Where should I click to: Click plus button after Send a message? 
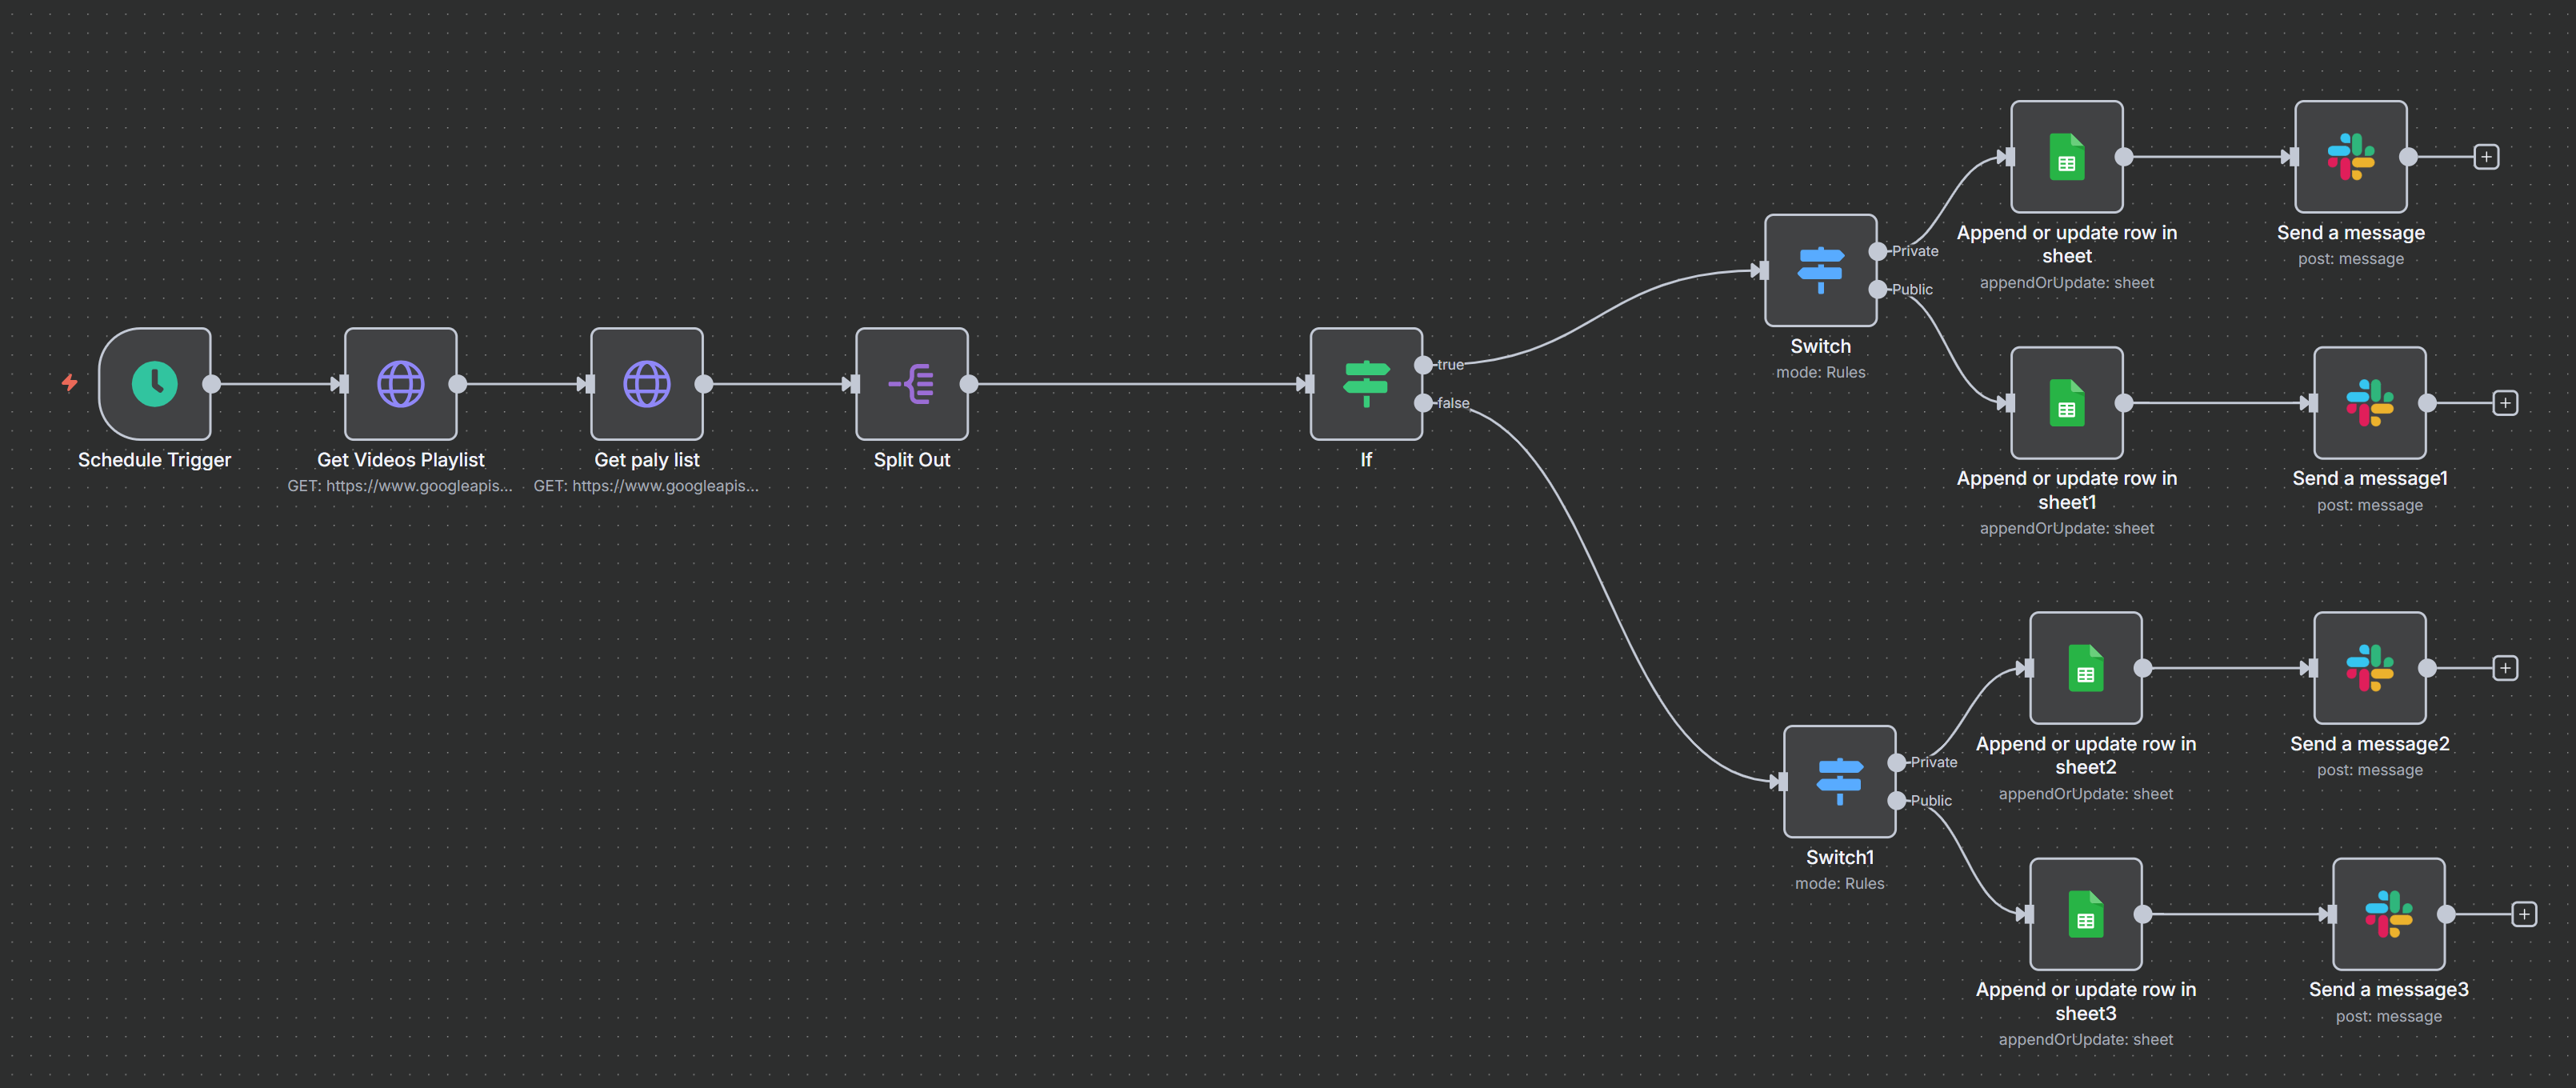pyautogui.click(x=2486, y=157)
